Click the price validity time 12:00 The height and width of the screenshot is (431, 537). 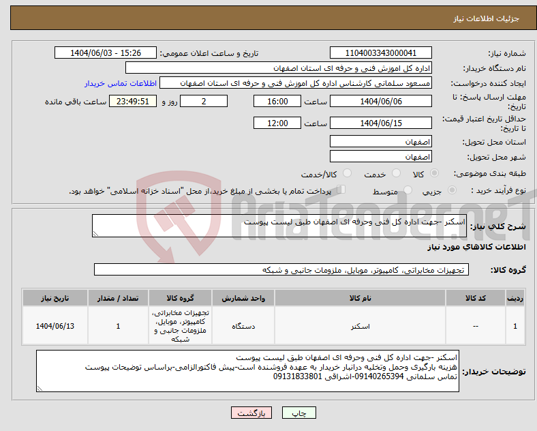[277, 123]
